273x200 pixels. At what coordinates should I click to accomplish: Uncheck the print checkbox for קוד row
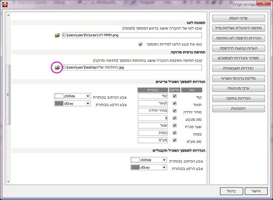tap(175, 96)
